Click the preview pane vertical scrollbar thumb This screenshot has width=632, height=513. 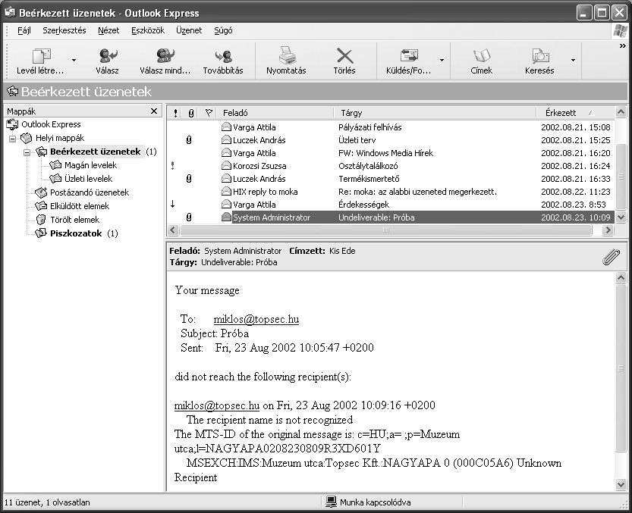(621, 368)
